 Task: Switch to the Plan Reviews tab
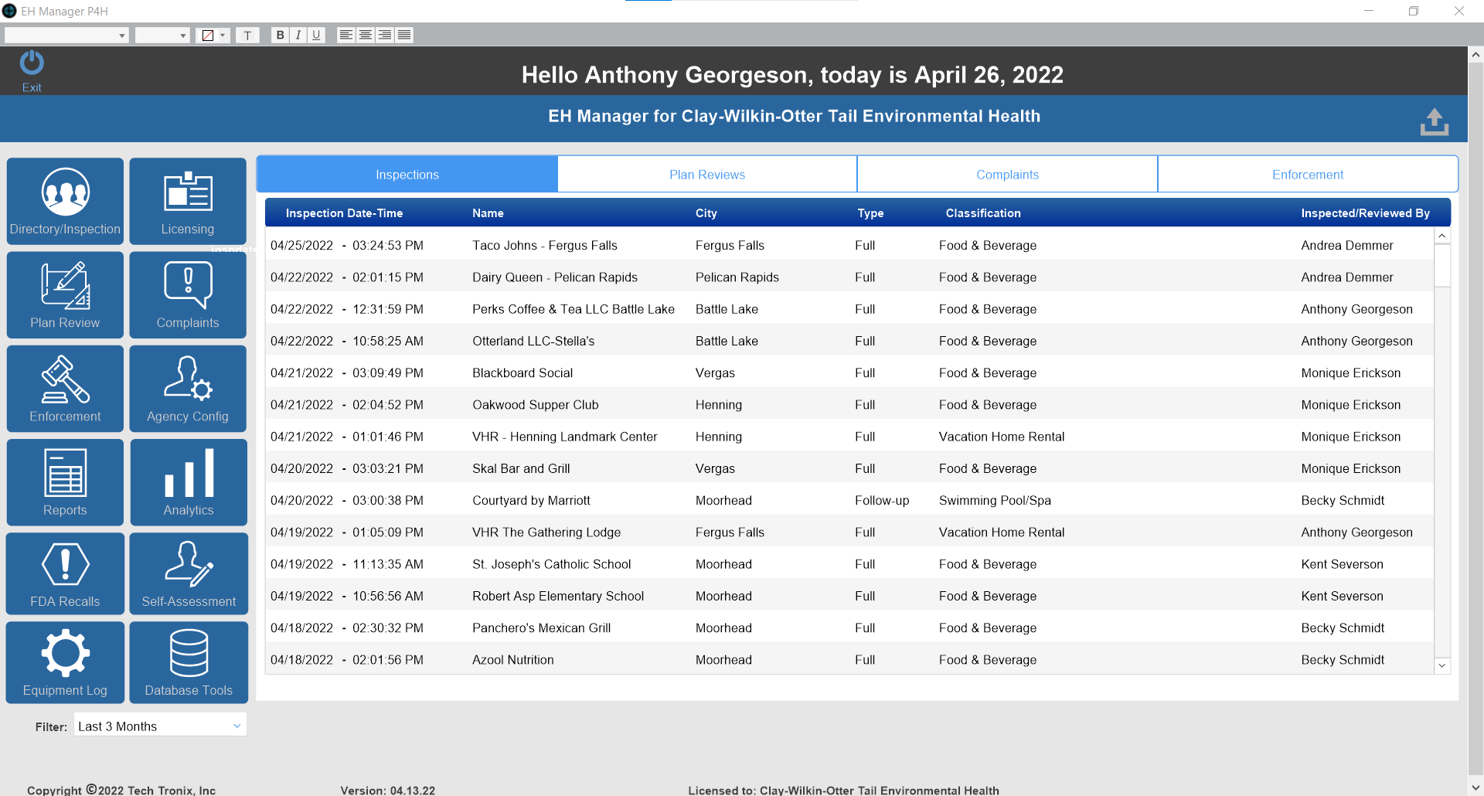[706, 174]
